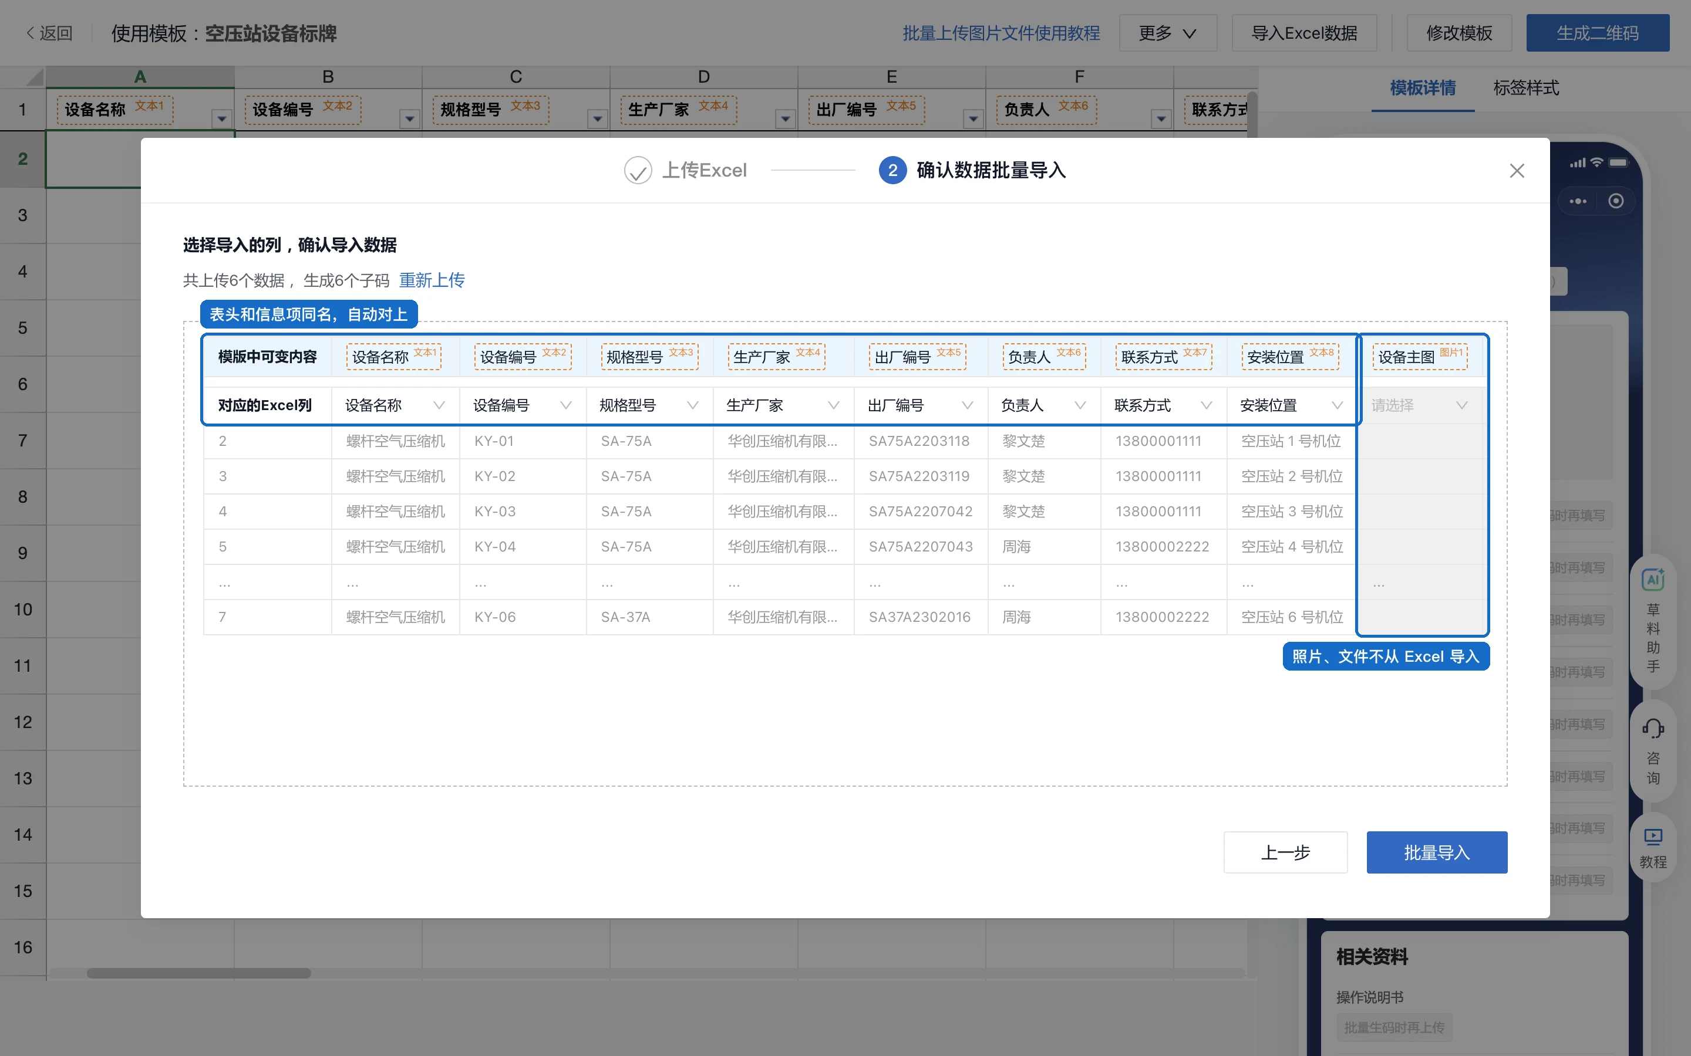Click the 重新上传 link
Viewport: 1691px width, 1056px height.
click(432, 280)
